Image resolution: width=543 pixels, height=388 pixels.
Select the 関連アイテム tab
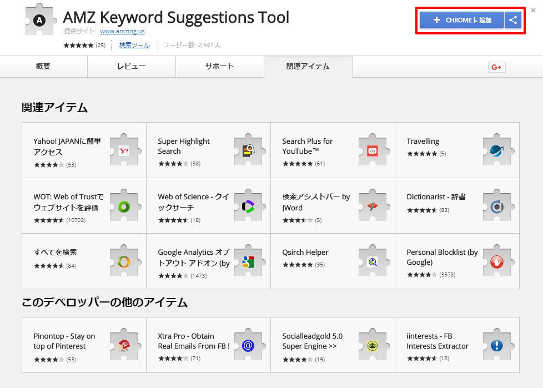[x=308, y=67]
